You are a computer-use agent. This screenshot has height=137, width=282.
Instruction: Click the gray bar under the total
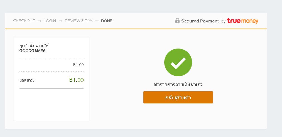52,88
